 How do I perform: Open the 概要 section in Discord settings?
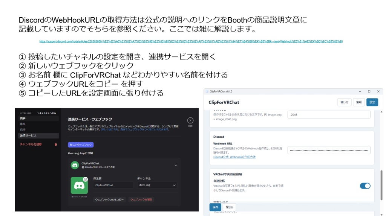tap(39, 119)
